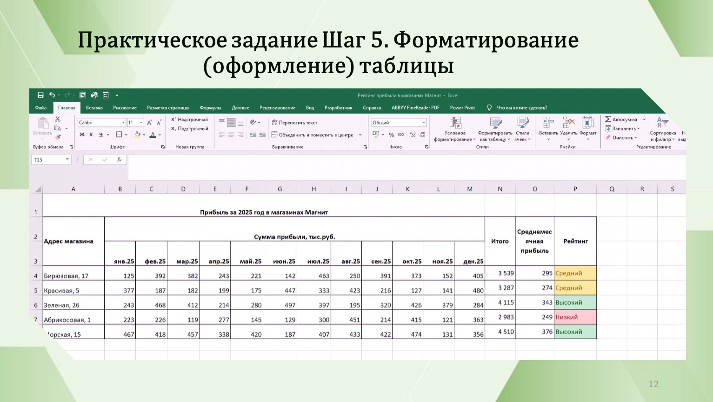Image resolution: width=713 pixels, height=402 pixels.
Task: Open the Формулы ribbon tab
Action: pyautogui.click(x=210, y=108)
